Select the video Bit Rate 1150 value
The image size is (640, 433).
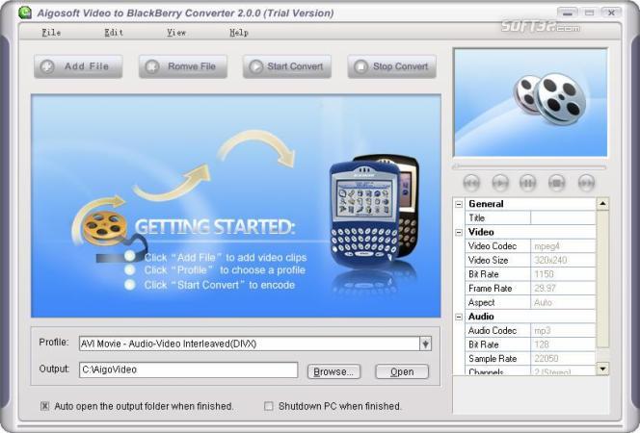(x=563, y=274)
